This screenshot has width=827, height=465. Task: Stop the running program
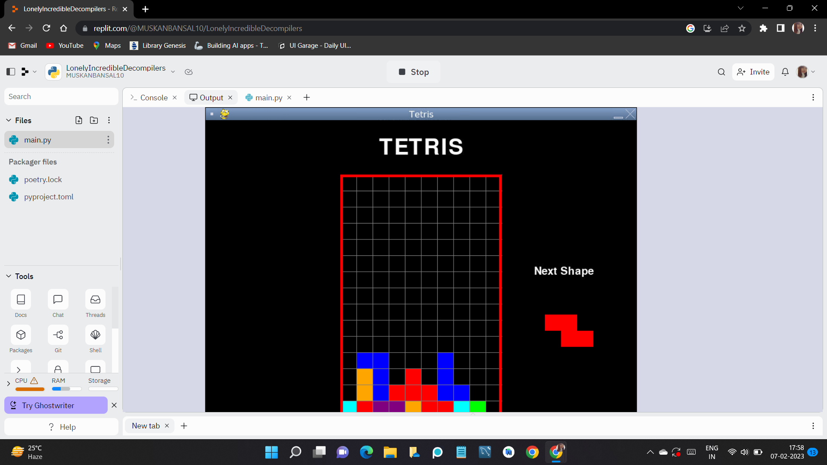pyautogui.click(x=413, y=72)
